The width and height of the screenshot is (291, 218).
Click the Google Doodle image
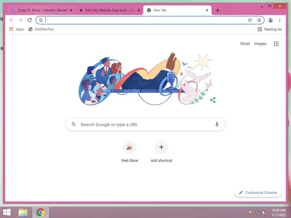click(x=146, y=79)
